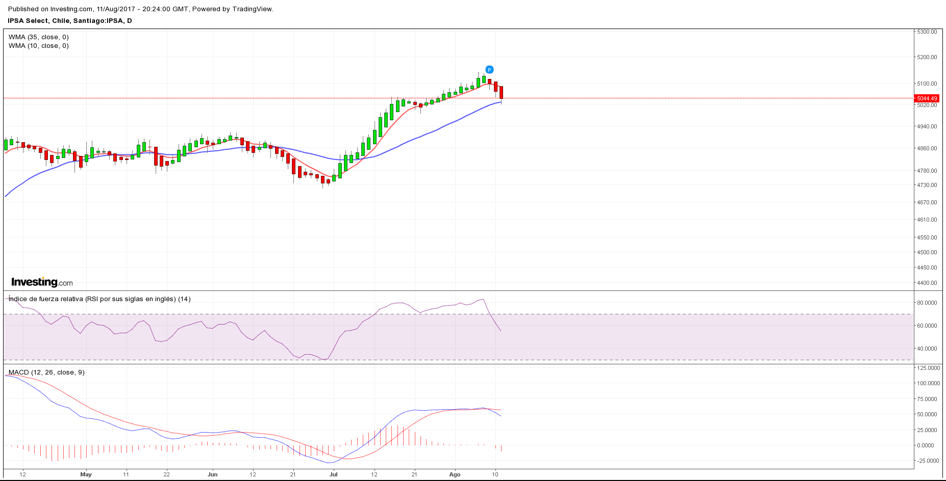Click the 4400.00 price axis label
Screen dimensions: 946x481
(x=927, y=283)
